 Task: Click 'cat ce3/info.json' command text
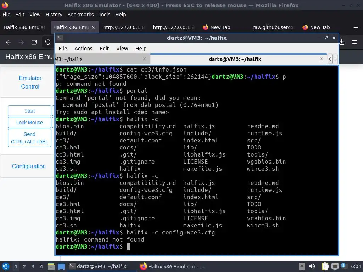click(156, 69)
